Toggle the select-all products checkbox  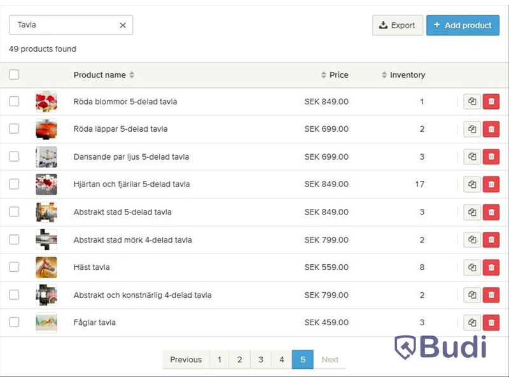(14, 74)
